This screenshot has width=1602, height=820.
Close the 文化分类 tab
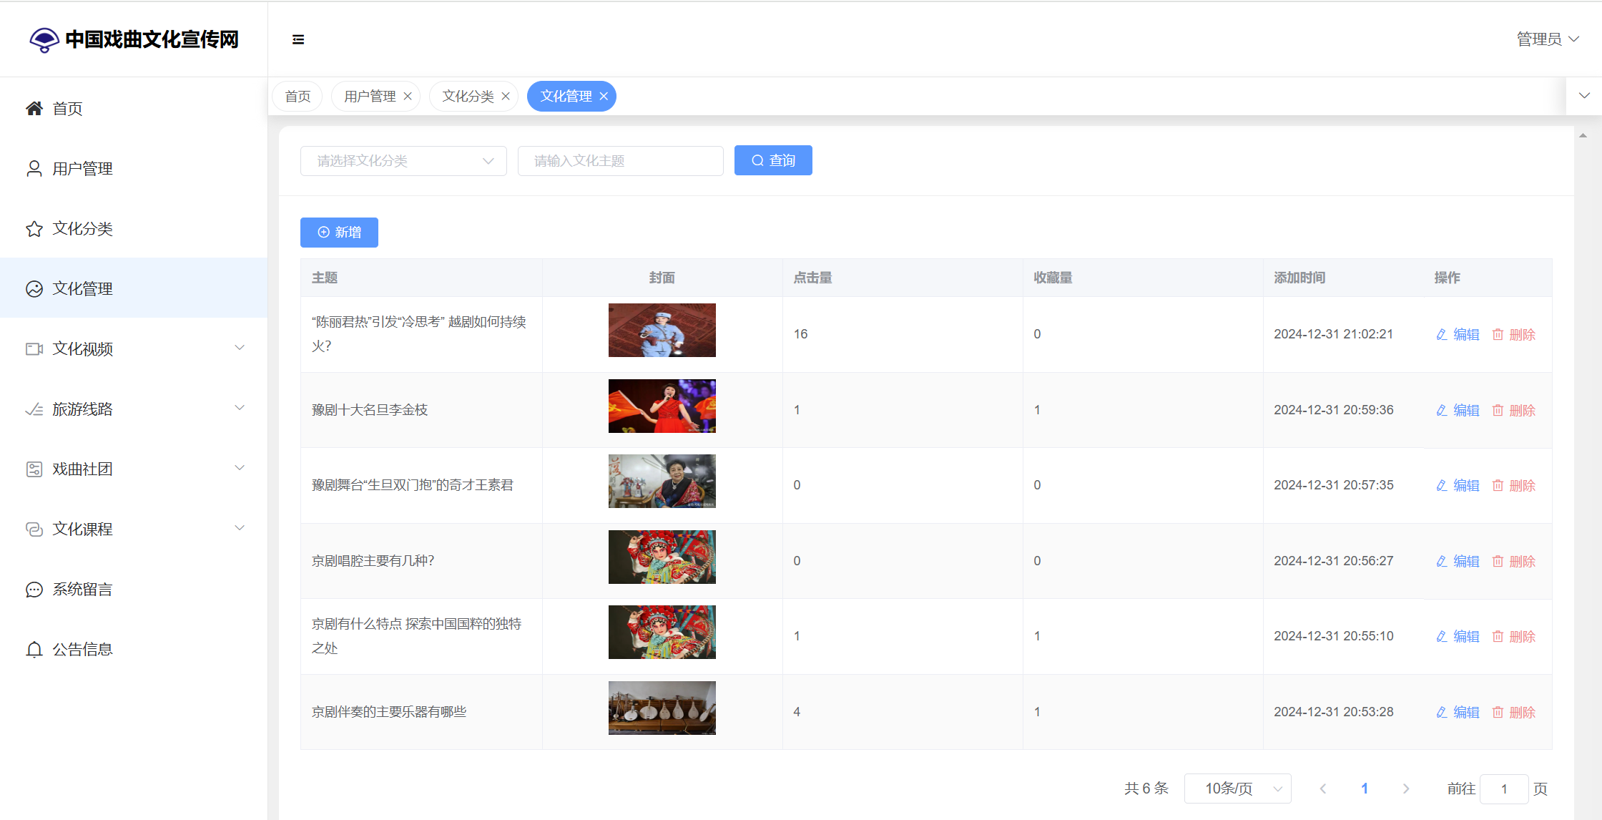506,97
